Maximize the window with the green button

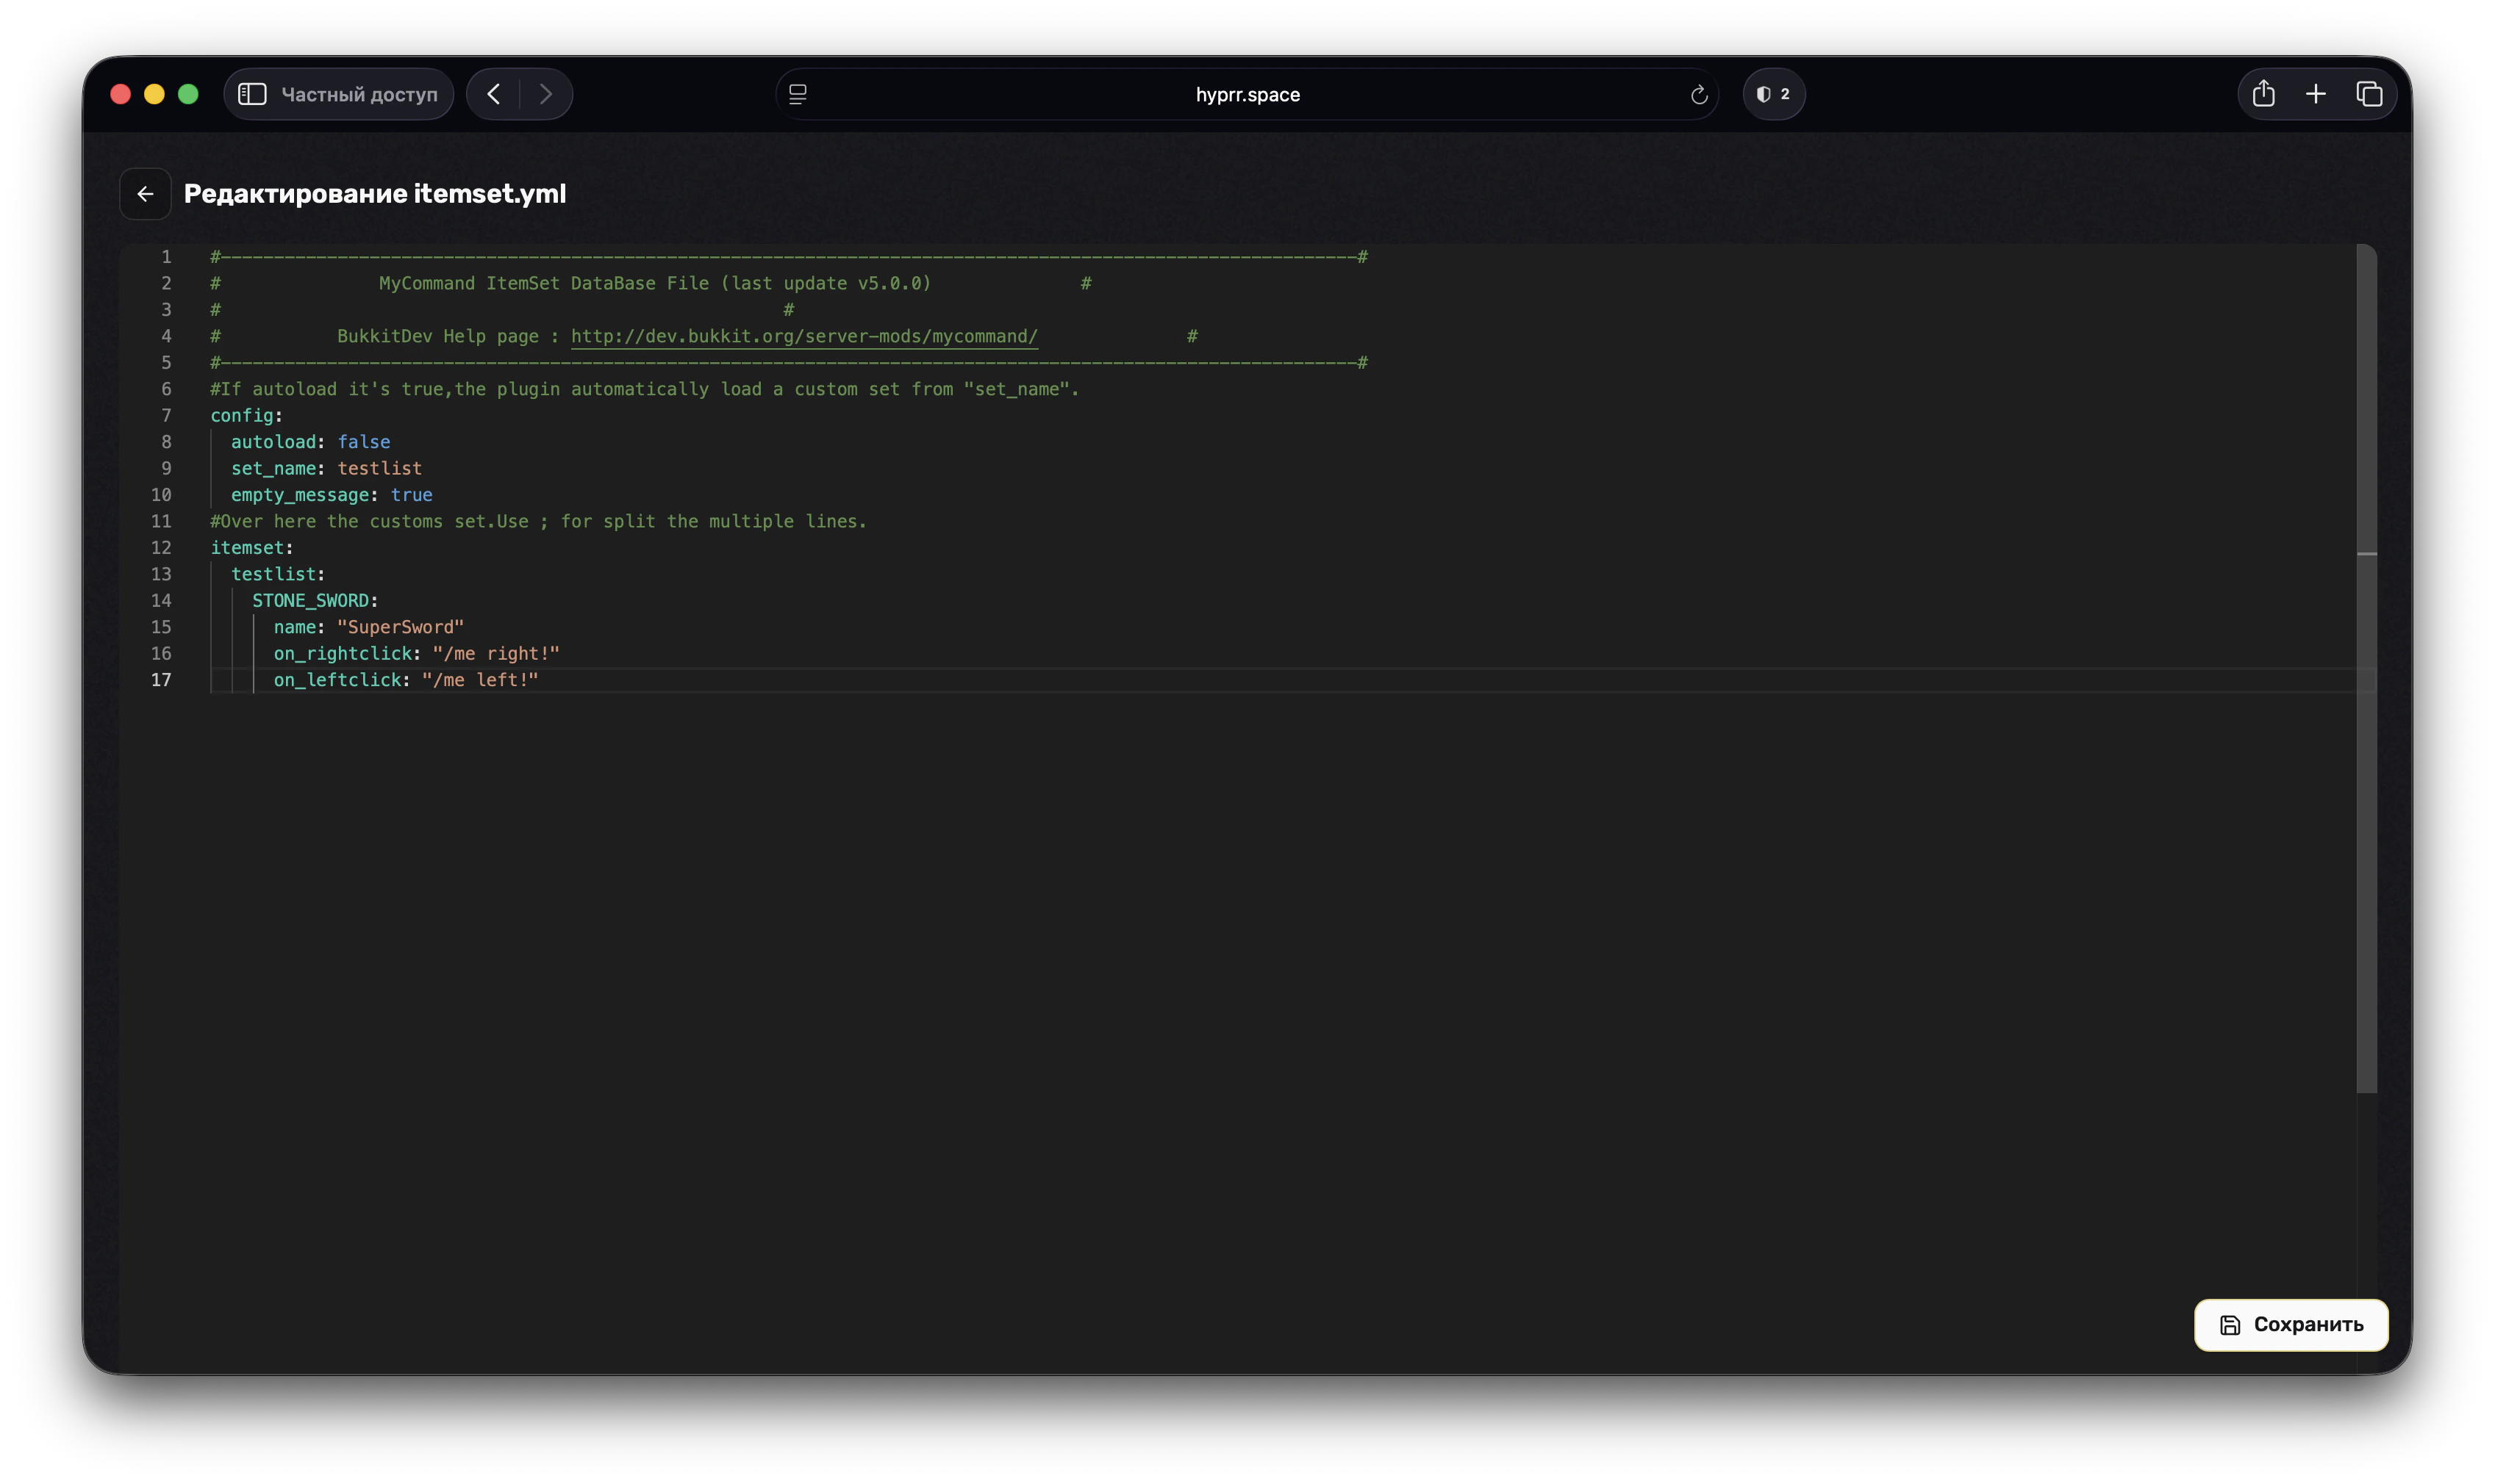188,94
